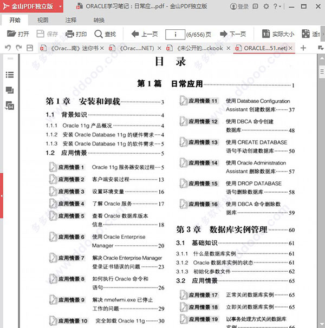Image resolution: width=325 pixels, height=328 pixels.
Task: Open settings gear in title bar
Action: click(x=266, y=6)
